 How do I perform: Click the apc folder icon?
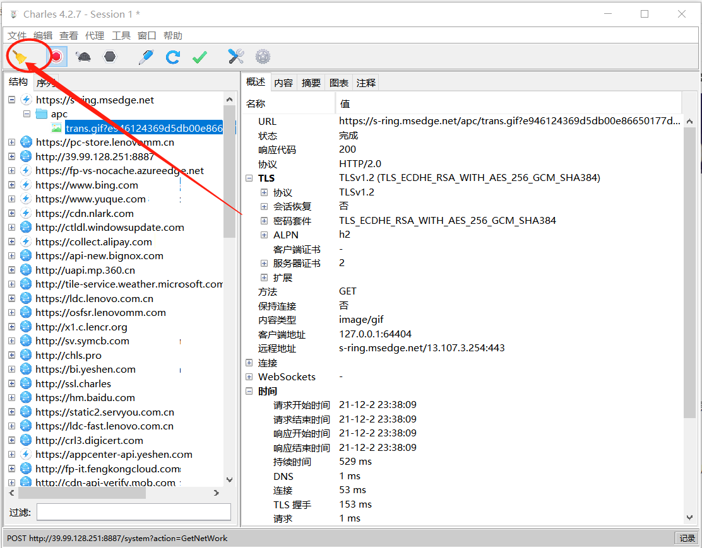(x=42, y=114)
